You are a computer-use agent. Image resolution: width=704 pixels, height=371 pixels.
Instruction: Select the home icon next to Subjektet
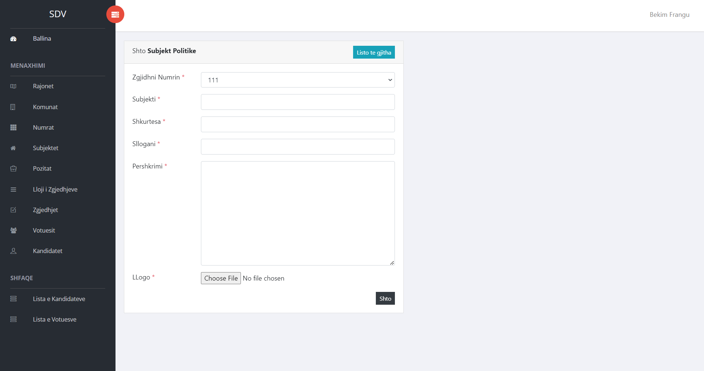click(13, 148)
